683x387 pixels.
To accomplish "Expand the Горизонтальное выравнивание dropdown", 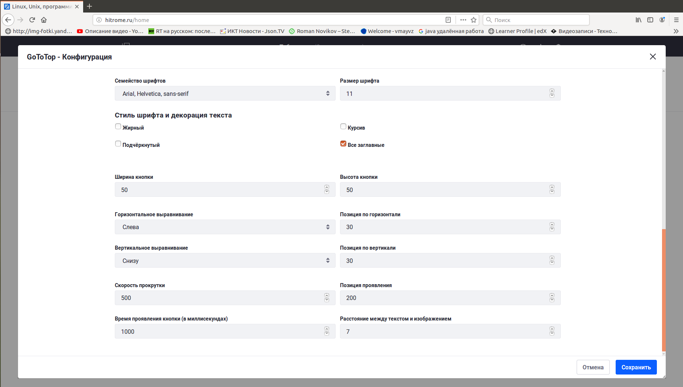I will 225,227.
